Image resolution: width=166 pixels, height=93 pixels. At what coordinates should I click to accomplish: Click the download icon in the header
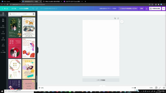pos(147,9)
